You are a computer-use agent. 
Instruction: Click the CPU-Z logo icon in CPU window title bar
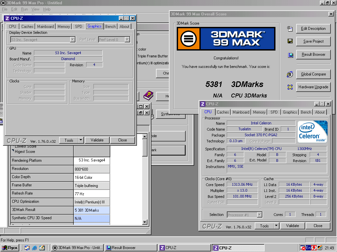[x=202, y=104]
